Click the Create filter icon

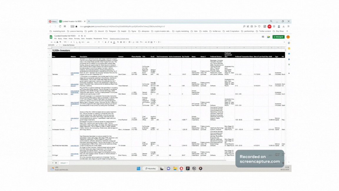tap(154, 42)
